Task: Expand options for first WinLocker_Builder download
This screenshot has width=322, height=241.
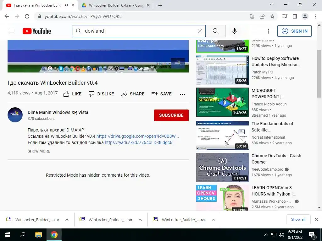Action: pyautogui.click(x=67, y=220)
